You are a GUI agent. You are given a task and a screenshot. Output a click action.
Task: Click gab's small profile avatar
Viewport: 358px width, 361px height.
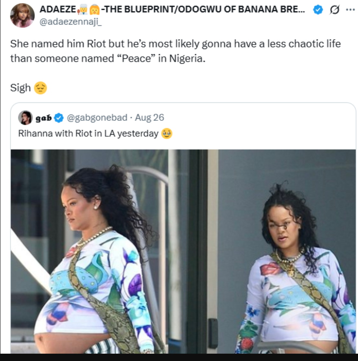tap(25, 117)
